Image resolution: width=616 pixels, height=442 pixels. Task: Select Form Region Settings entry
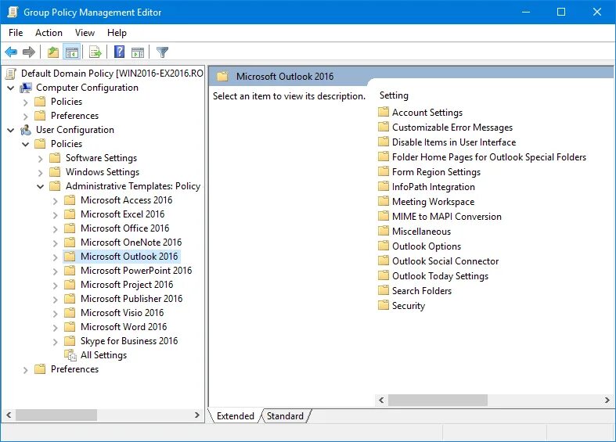click(436, 172)
